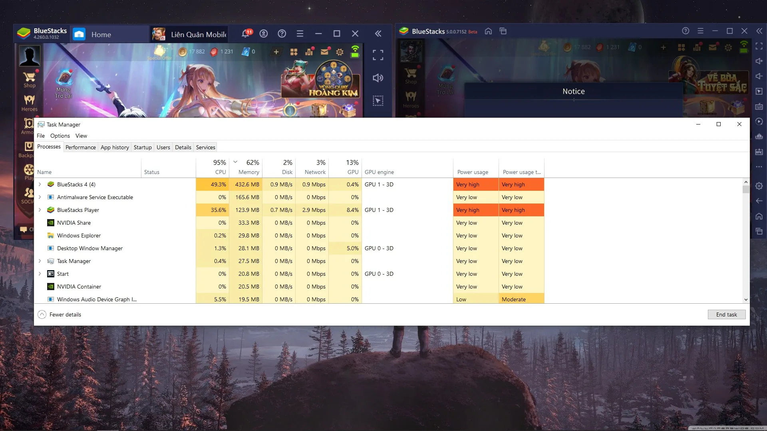Mute volume speaker icon in BlueStacks 4 sidebar
This screenshot has width=767, height=431.
click(378, 78)
